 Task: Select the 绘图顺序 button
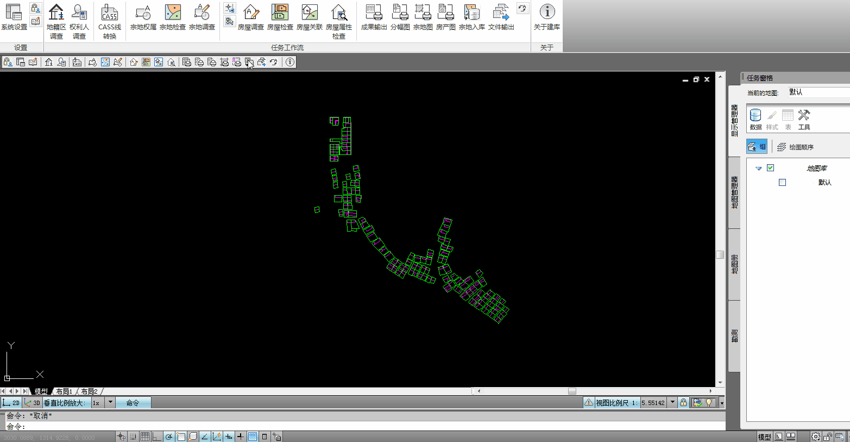click(x=796, y=147)
